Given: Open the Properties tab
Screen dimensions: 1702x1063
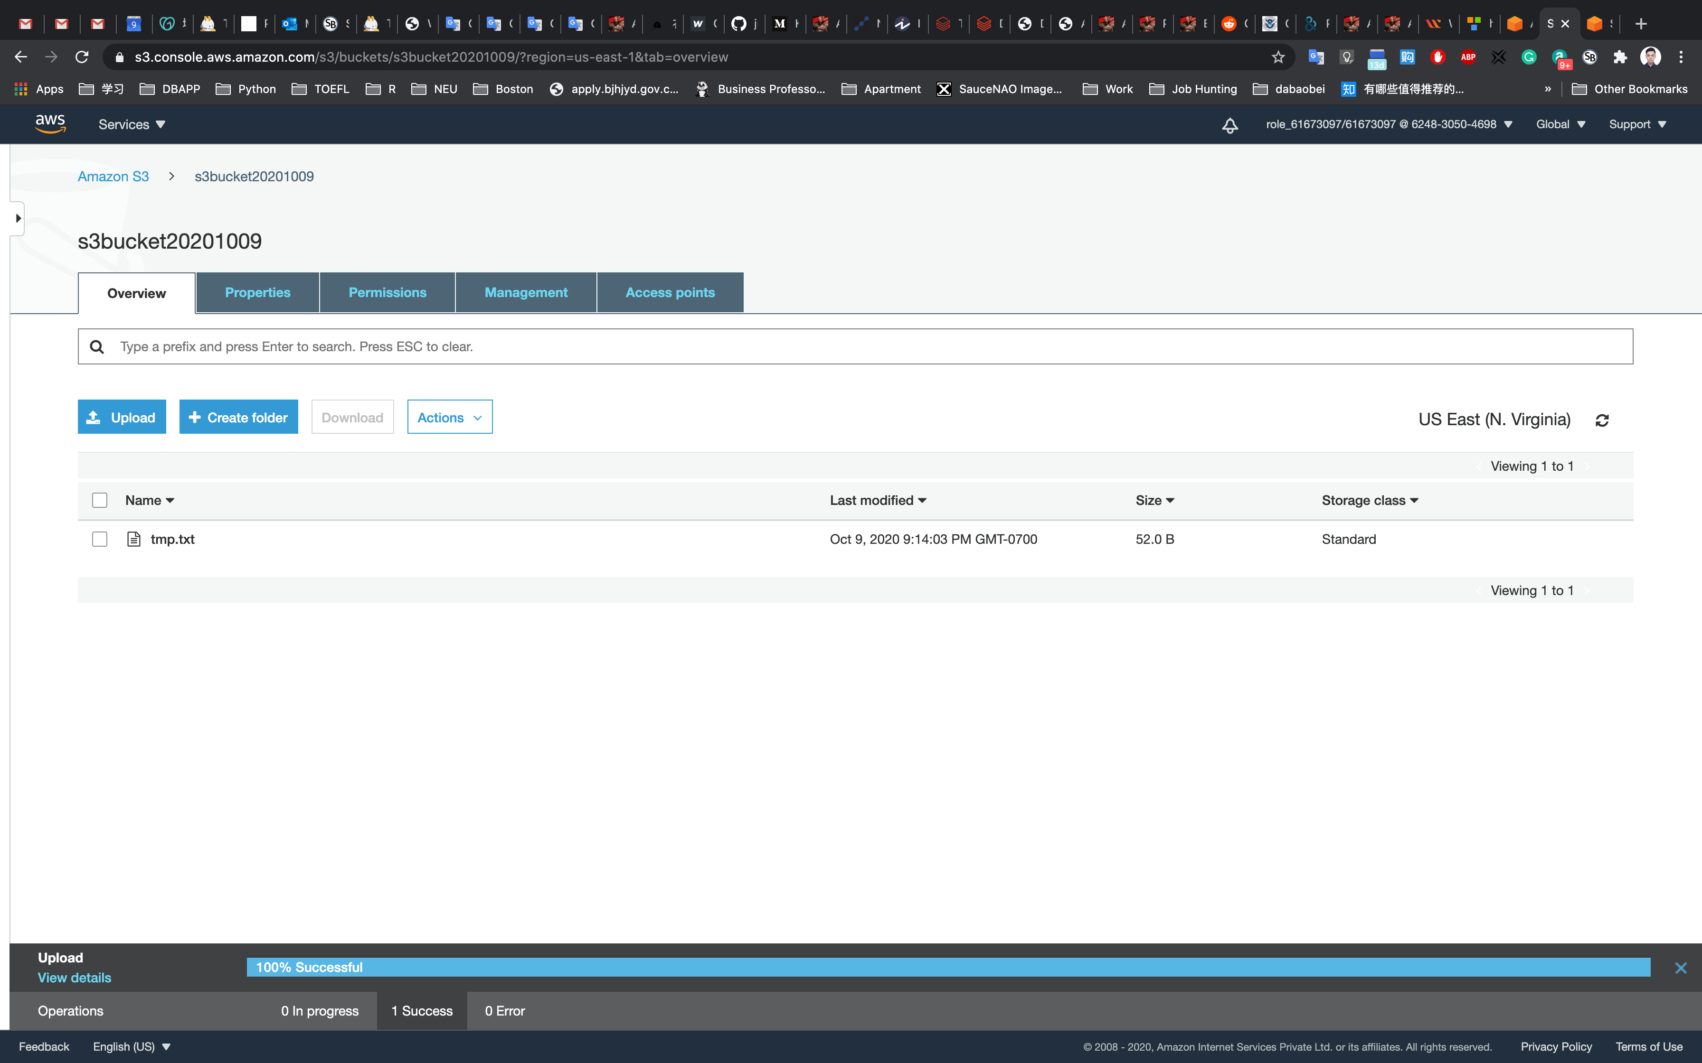Looking at the screenshot, I should 257,292.
